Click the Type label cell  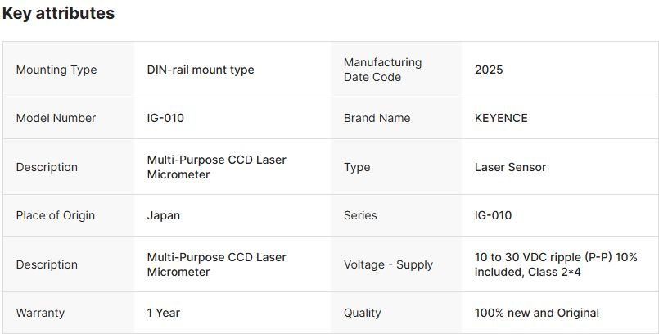pyautogui.click(x=357, y=167)
